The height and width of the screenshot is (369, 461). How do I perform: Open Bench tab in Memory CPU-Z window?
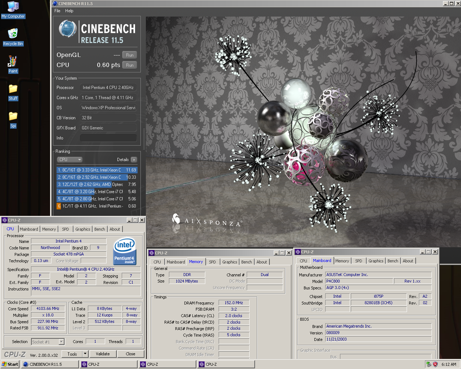(247, 262)
